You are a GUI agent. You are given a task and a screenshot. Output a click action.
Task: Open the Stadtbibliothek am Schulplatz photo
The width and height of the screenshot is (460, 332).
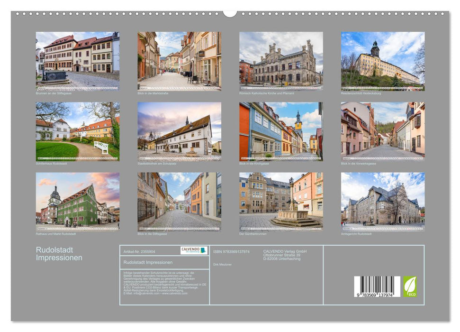(x=179, y=131)
